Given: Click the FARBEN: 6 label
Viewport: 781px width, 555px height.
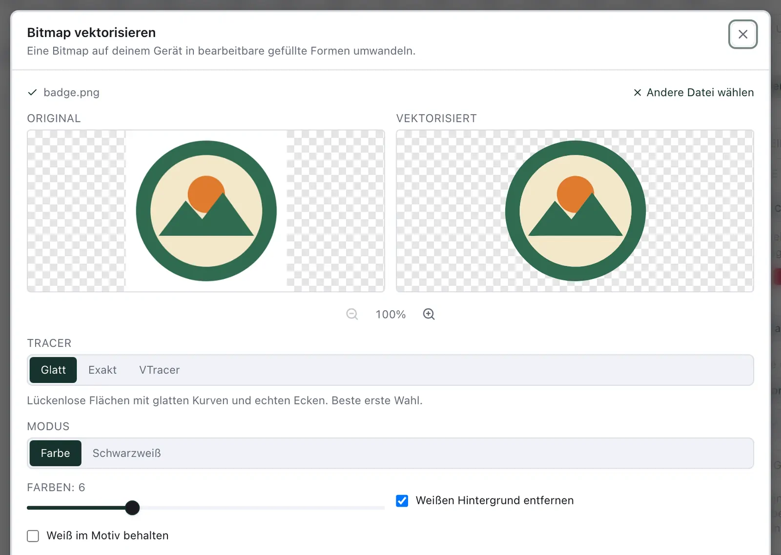Looking at the screenshot, I should click(x=56, y=487).
